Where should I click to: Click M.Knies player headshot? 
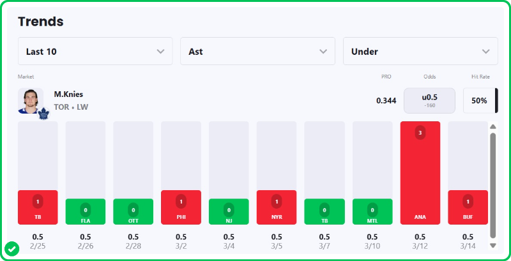pos(29,100)
